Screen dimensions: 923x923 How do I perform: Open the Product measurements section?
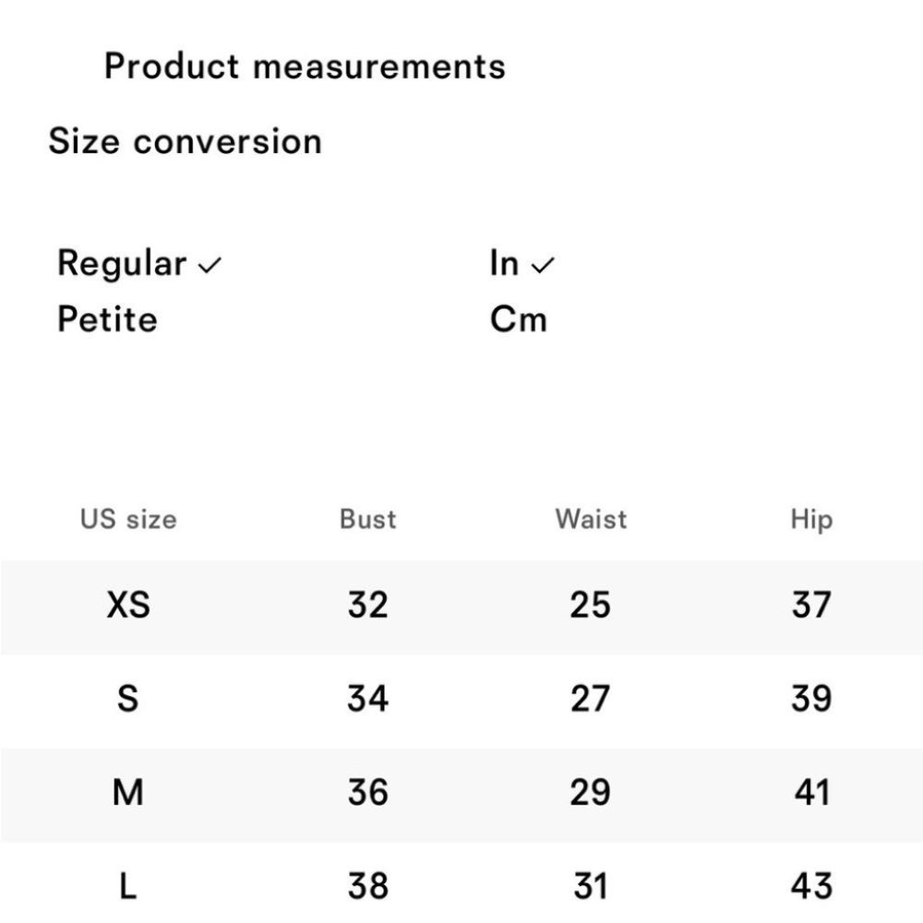305,66
